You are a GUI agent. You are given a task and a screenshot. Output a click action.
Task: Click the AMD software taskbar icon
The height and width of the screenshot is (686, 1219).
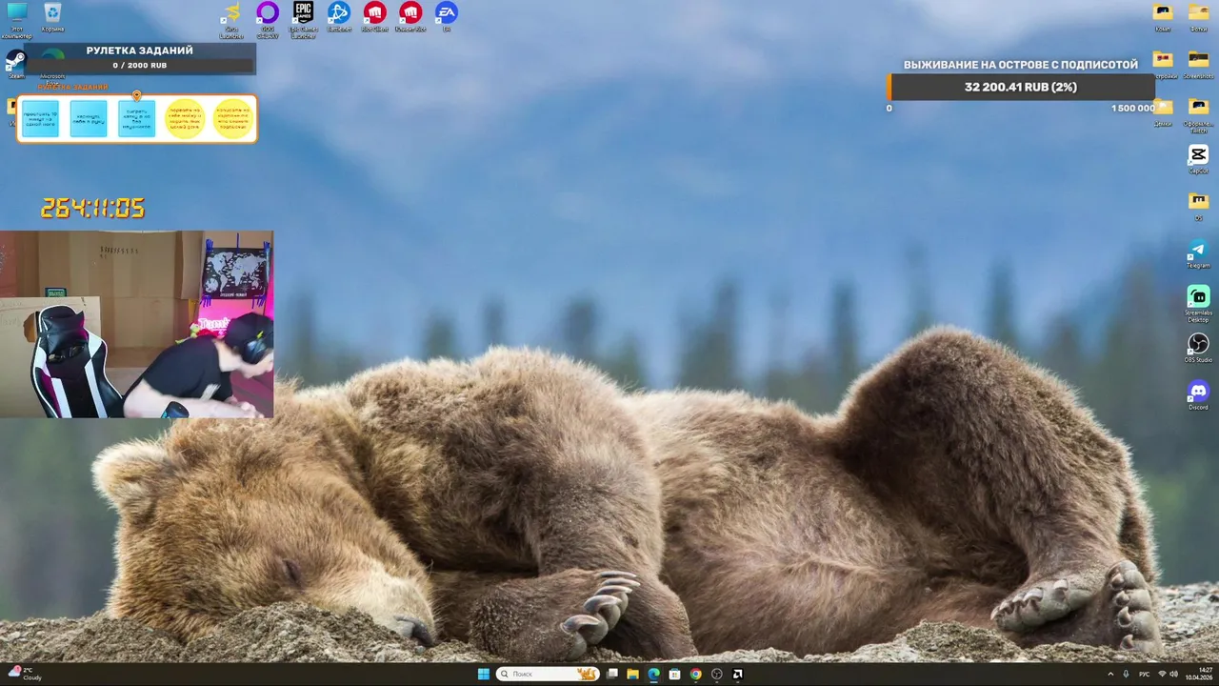tap(737, 674)
